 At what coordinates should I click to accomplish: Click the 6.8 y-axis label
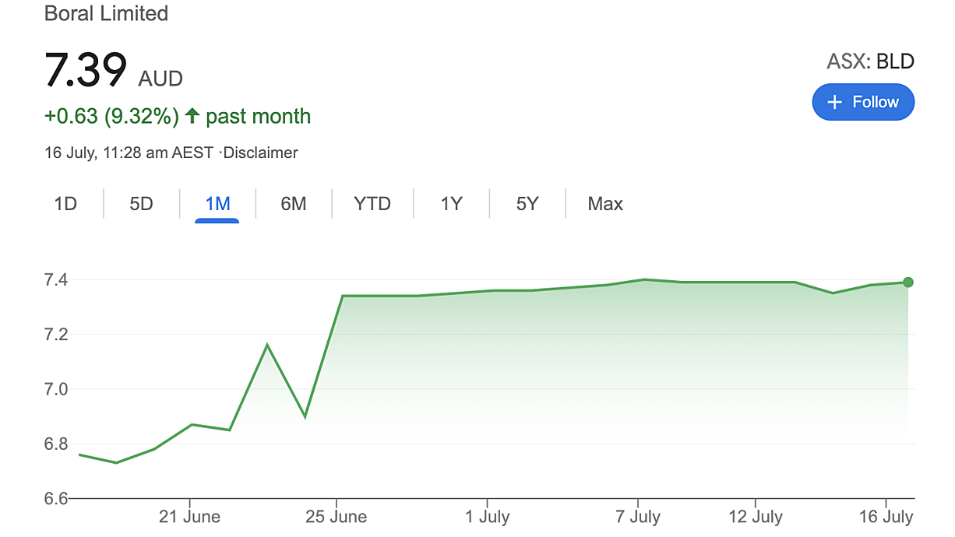click(55, 444)
